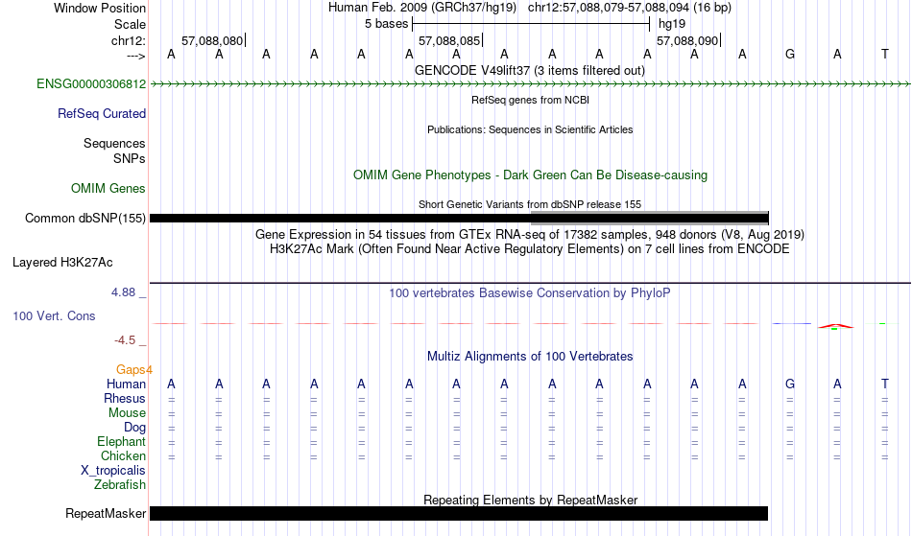Image resolution: width=912 pixels, height=536 pixels.
Task: Click the OMIM Gene Phenotypes track title
Action: [x=531, y=175]
